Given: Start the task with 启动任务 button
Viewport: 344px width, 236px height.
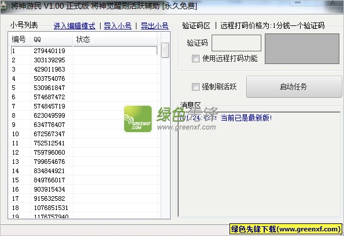Looking at the screenshot, I should point(294,87).
